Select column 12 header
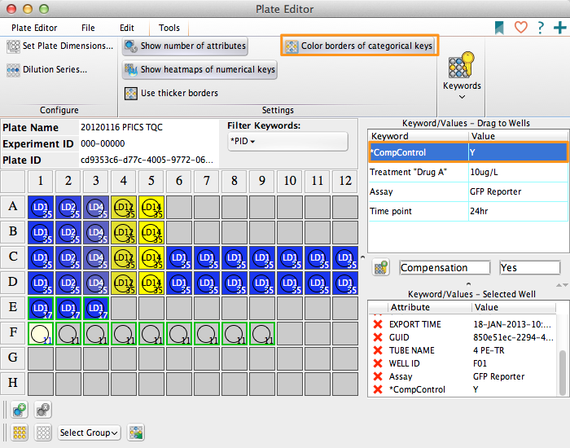This screenshot has height=448, width=570. [345, 181]
